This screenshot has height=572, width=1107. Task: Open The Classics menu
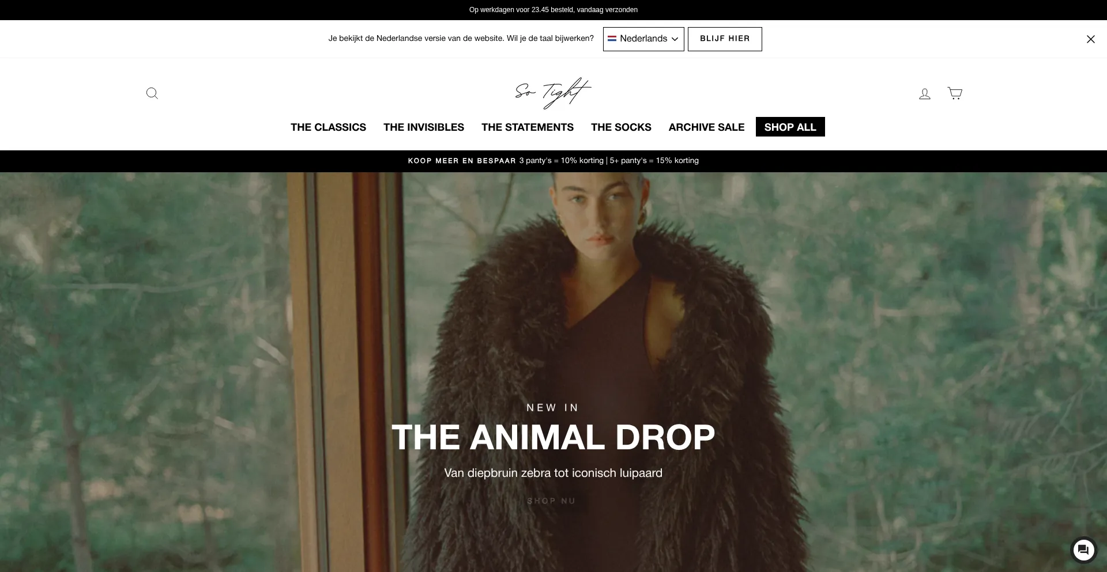328,127
